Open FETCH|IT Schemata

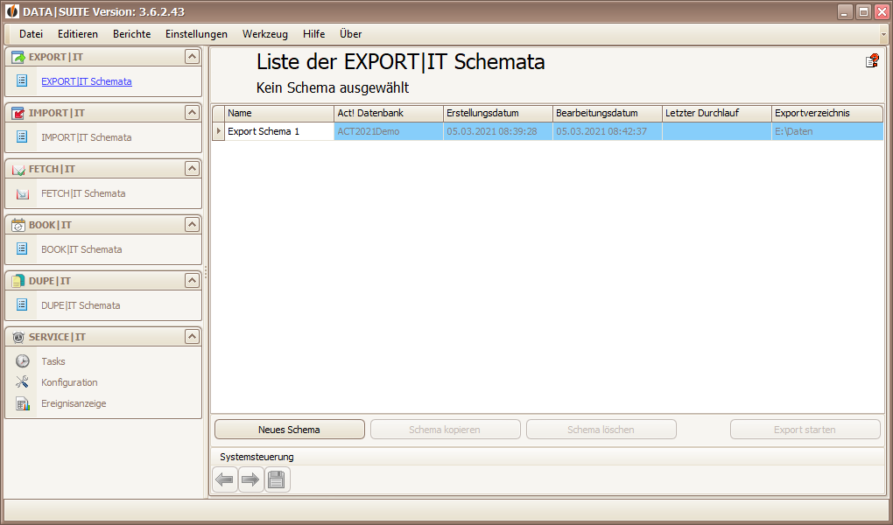click(83, 193)
